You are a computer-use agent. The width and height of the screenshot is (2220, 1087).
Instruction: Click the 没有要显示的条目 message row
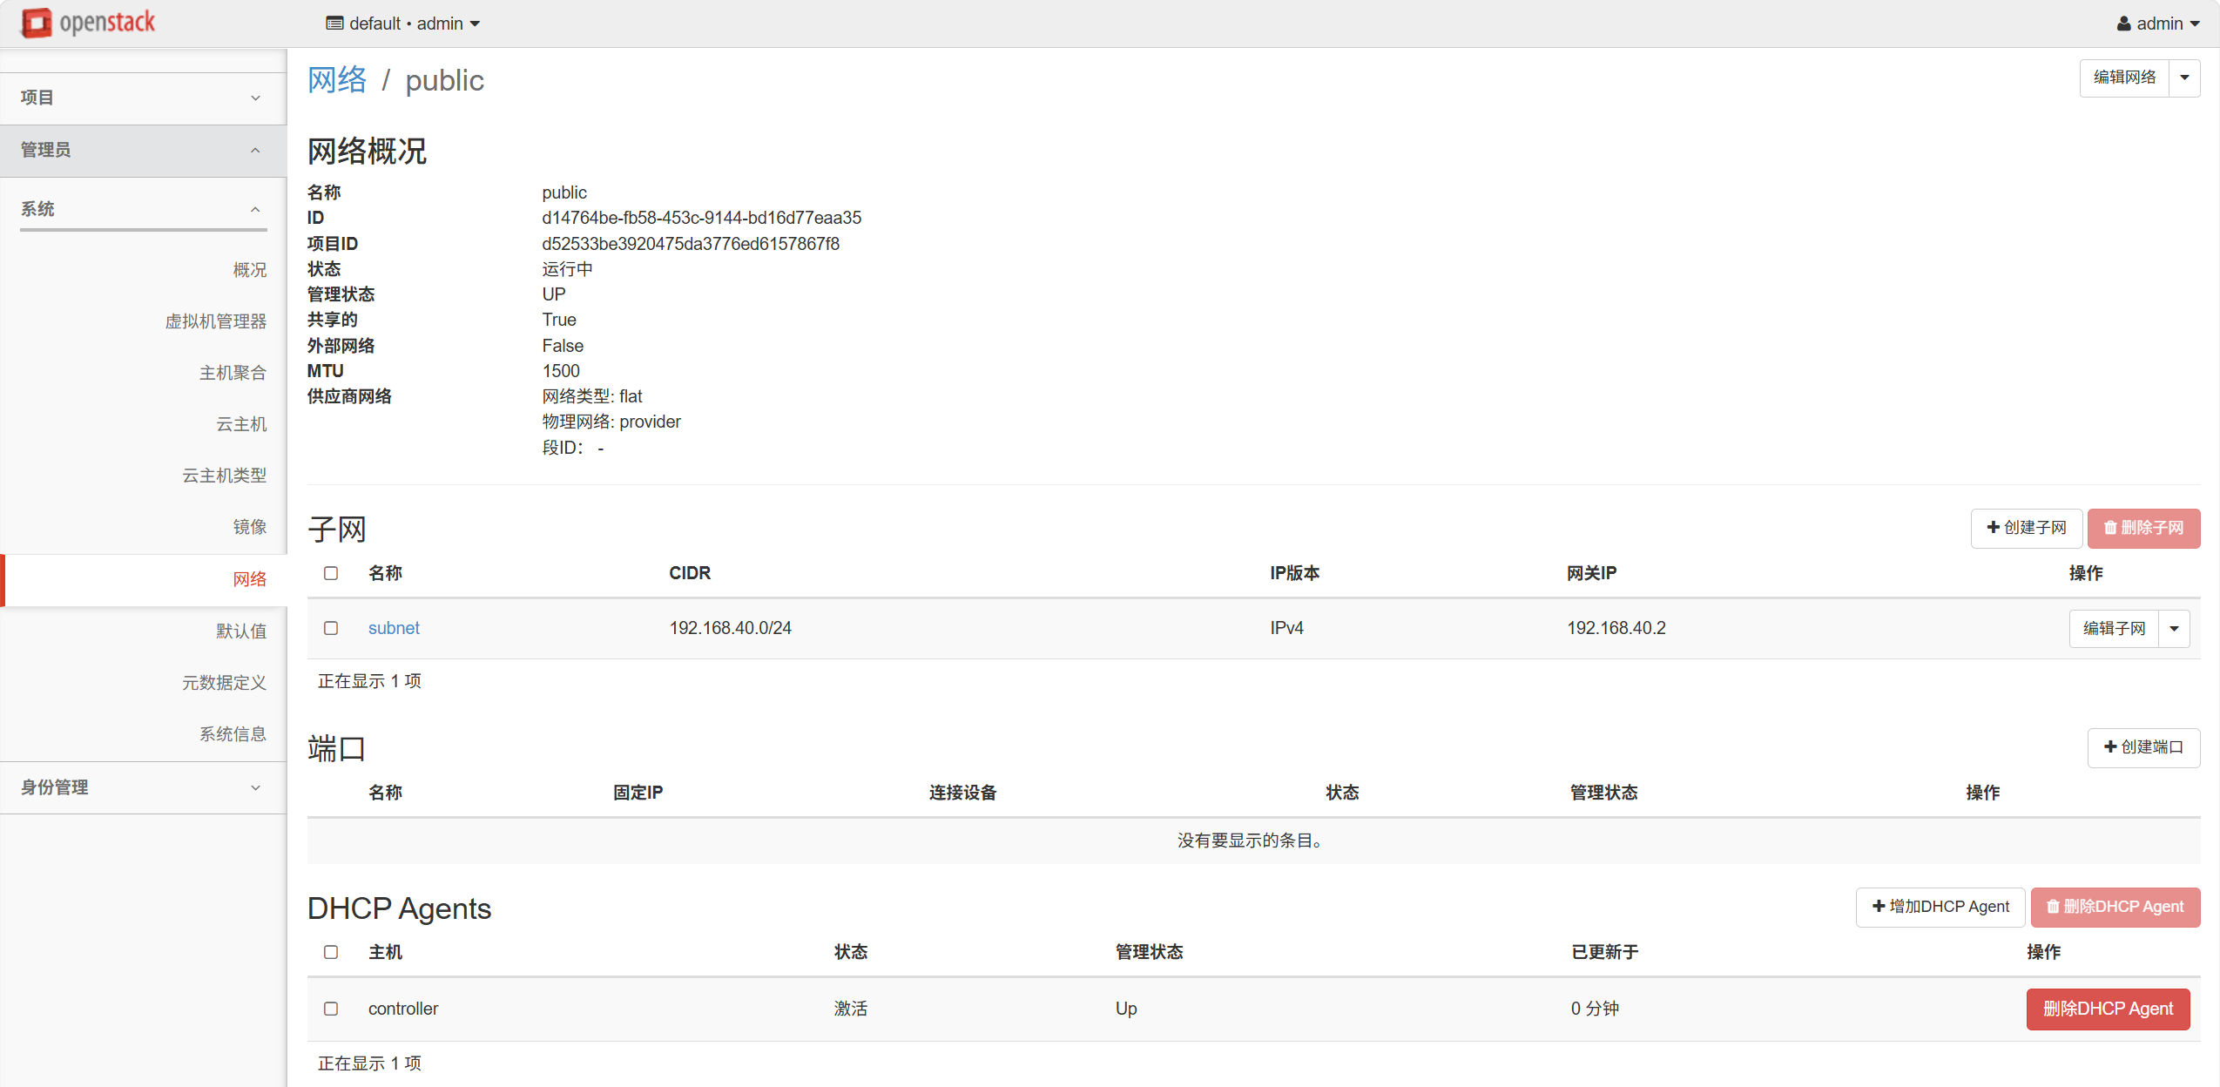click(x=1253, y=841)
